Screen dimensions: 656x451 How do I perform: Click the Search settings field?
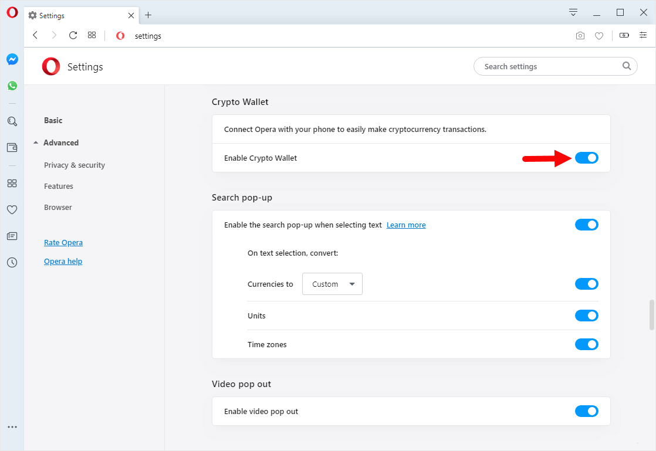555,66
